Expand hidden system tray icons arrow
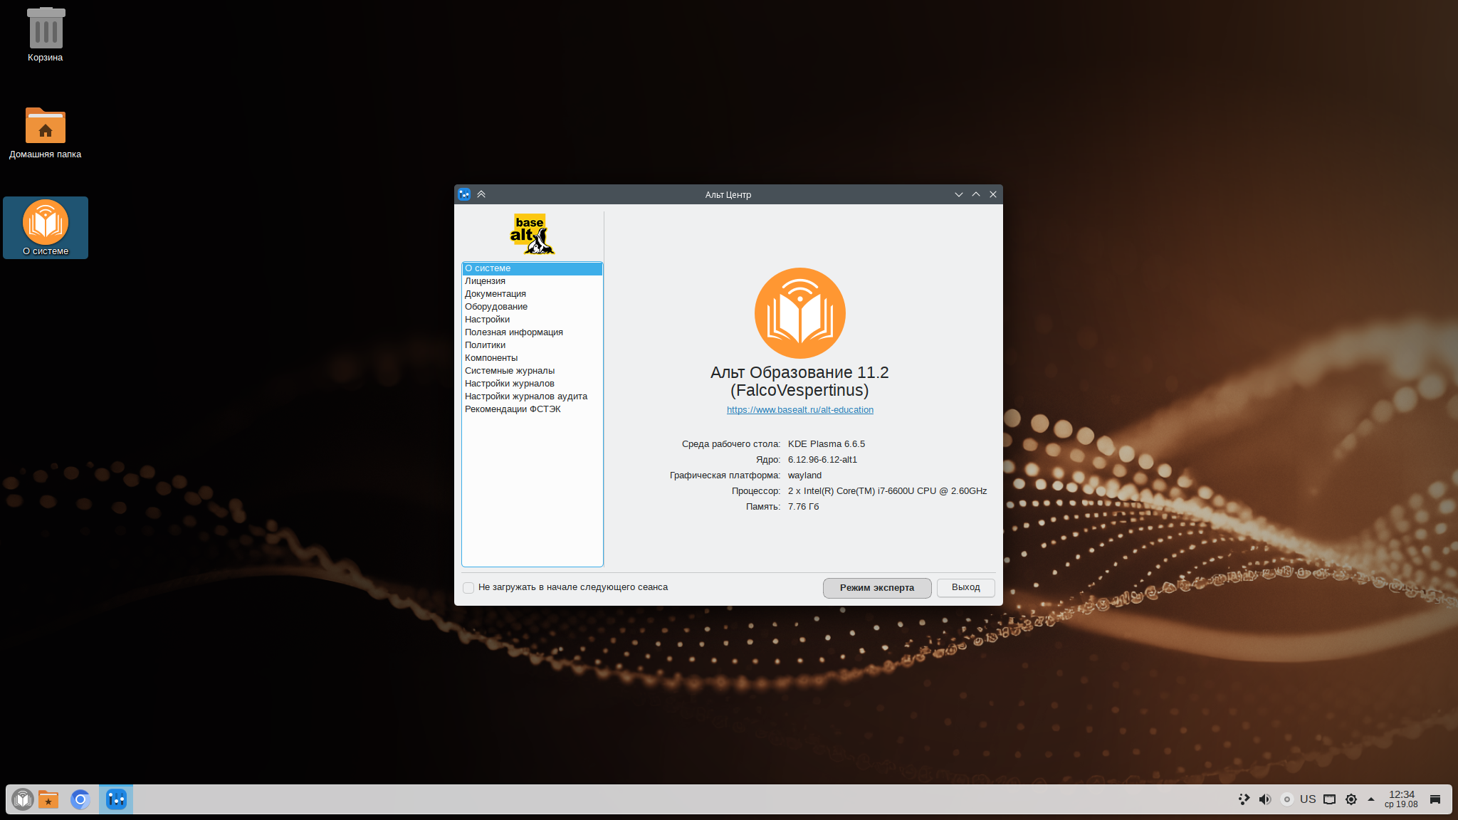 tap(1370, 799)
